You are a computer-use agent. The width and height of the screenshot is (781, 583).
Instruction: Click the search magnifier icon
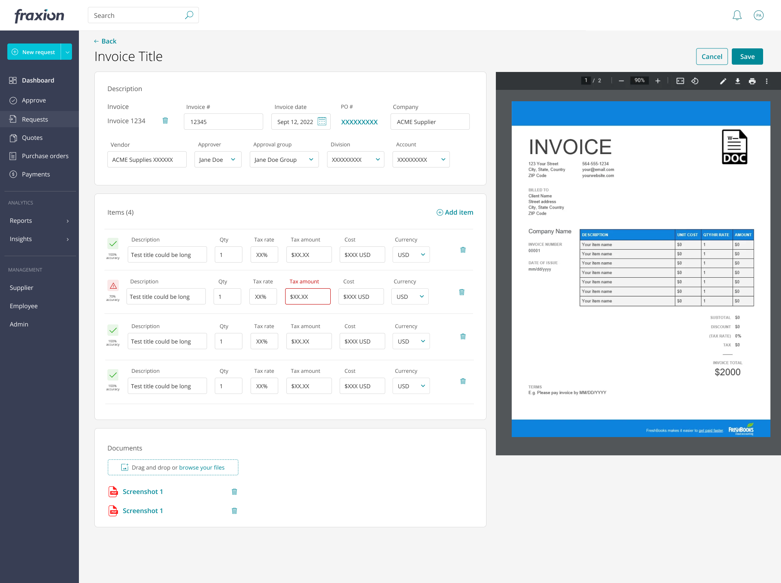[189, 15]
